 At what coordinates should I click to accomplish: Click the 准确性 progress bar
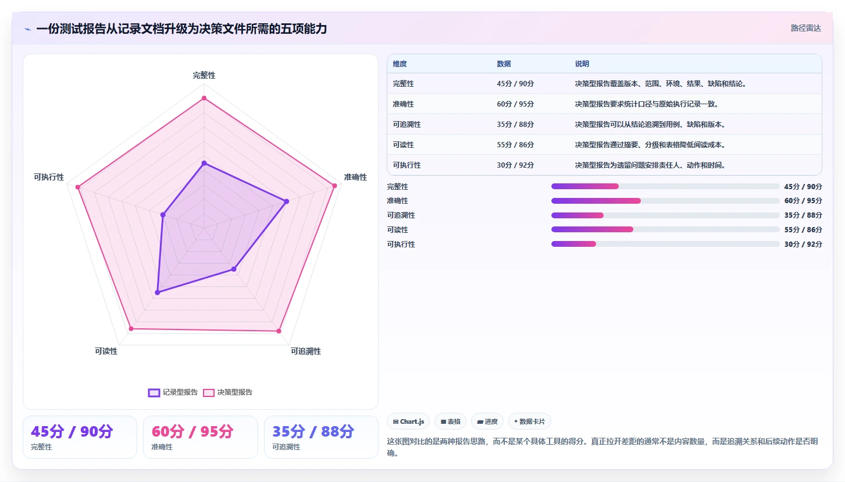pos(665,201)
